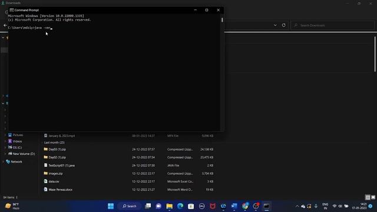Click the java -ver command line
377x212 pixels.
[30, 28]
